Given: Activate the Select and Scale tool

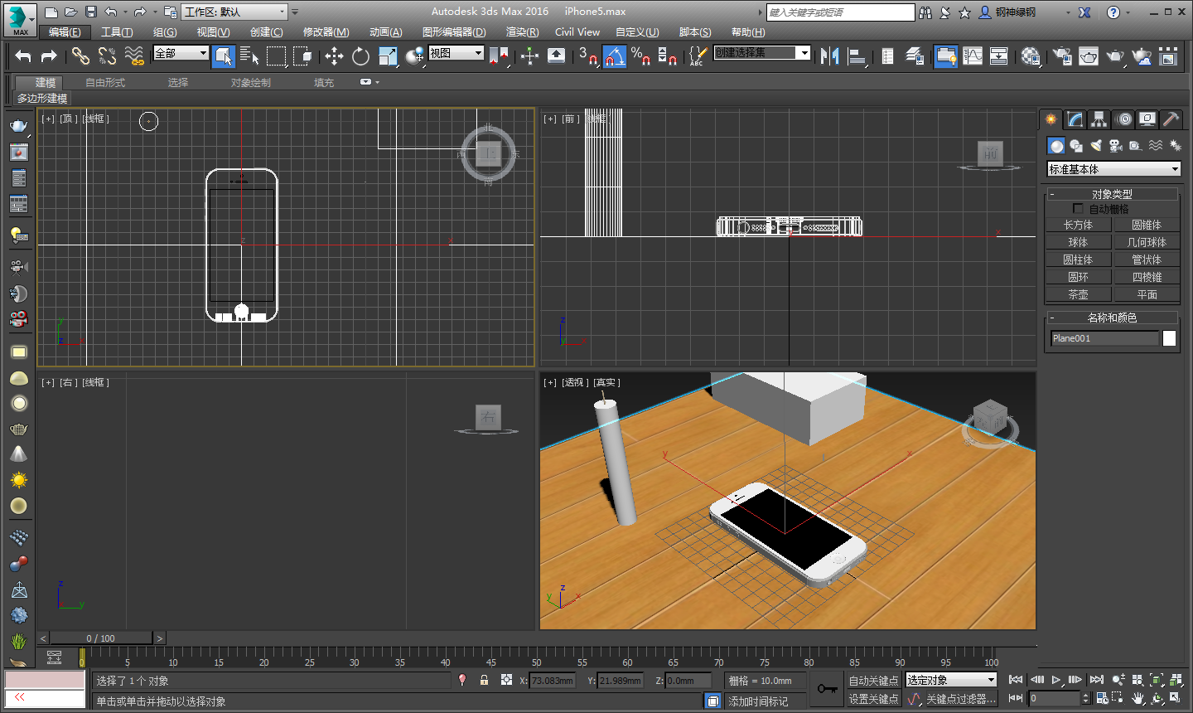Looking at the screenshot, I should click(x=388, y=56).
